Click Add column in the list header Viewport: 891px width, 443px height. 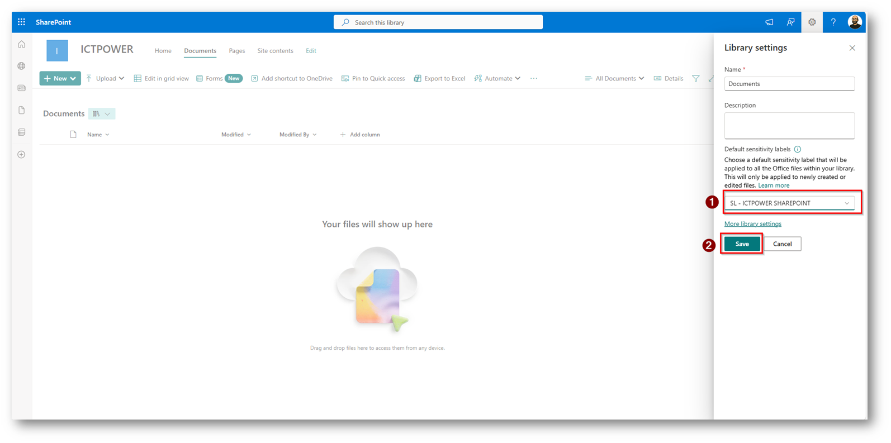point(360,135)
